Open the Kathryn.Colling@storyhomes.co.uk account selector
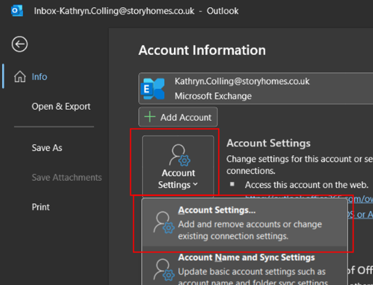This screenshot has width=373, height=285. [256, 88]
